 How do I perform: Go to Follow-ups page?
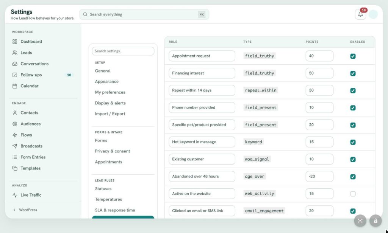(31, 75)
